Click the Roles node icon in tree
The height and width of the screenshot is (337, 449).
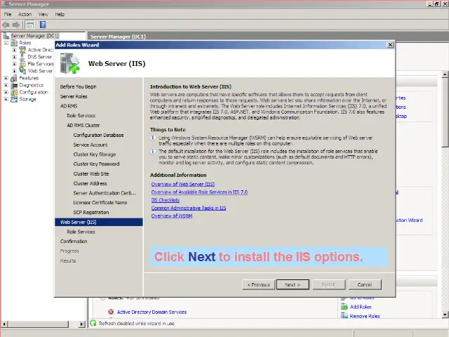[14, 43]
